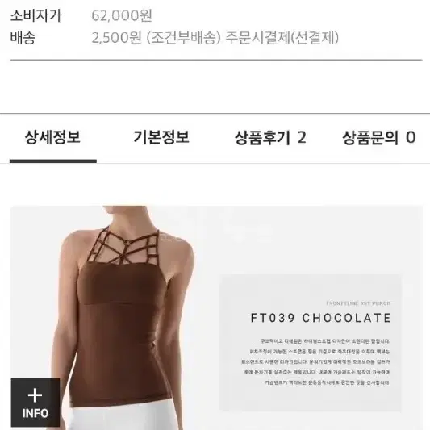Screen dimensions: 430x430
Task: Select the 소비자가 label
Action: click(36, 15)
